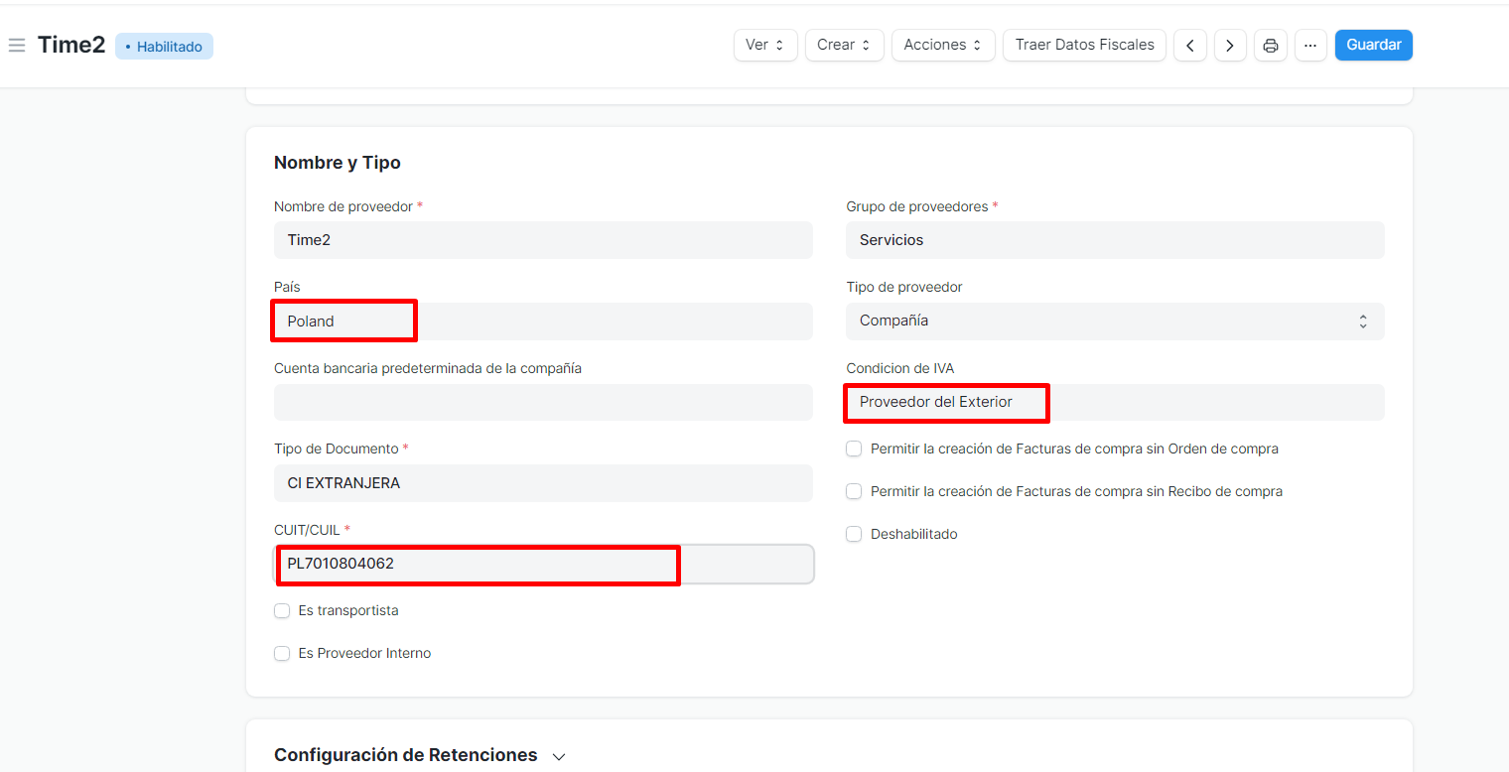The image size is (1509, 772).
Task: Open the Acciones dropdown
Action: pyautogui.click(x=942, y=45)
